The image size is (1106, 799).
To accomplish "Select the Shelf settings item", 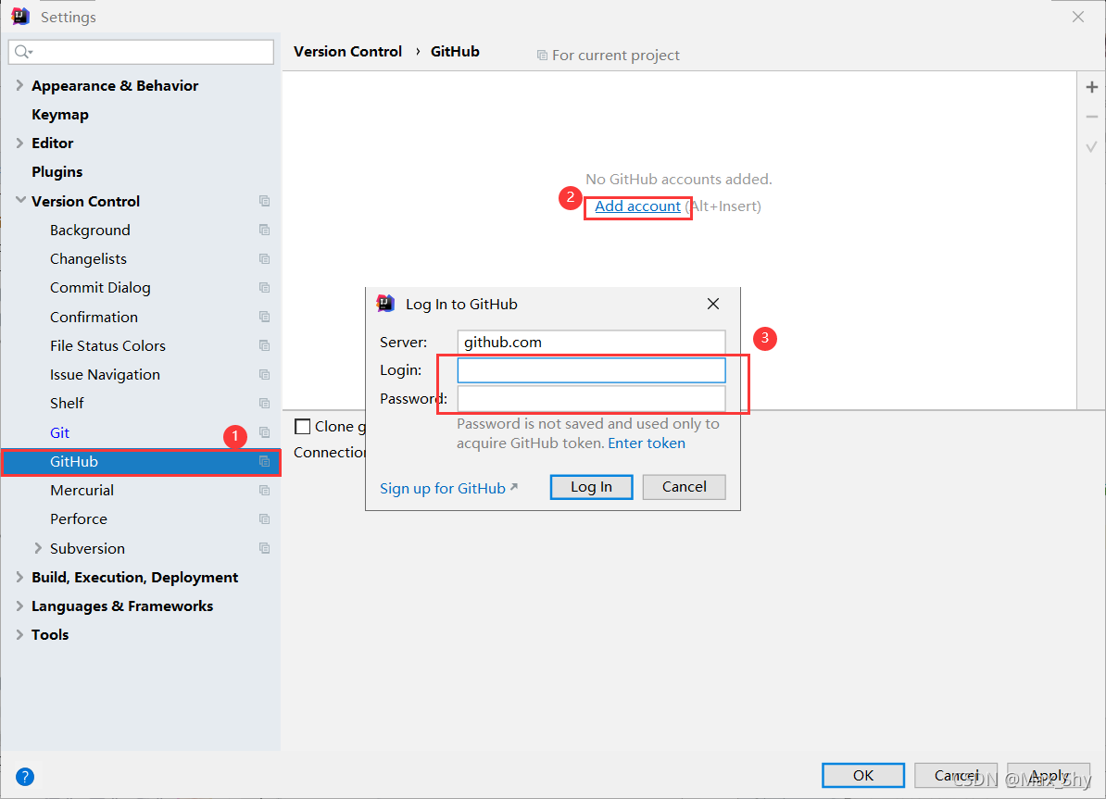I will pos(67,404).
